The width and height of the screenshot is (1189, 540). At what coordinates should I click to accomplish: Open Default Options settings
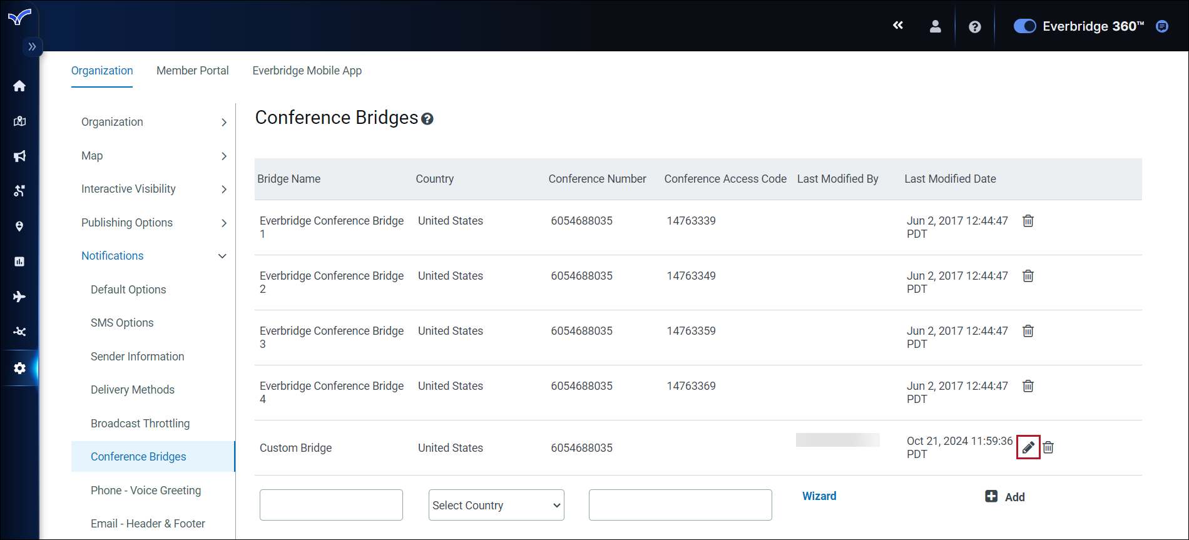pos(128,290)
